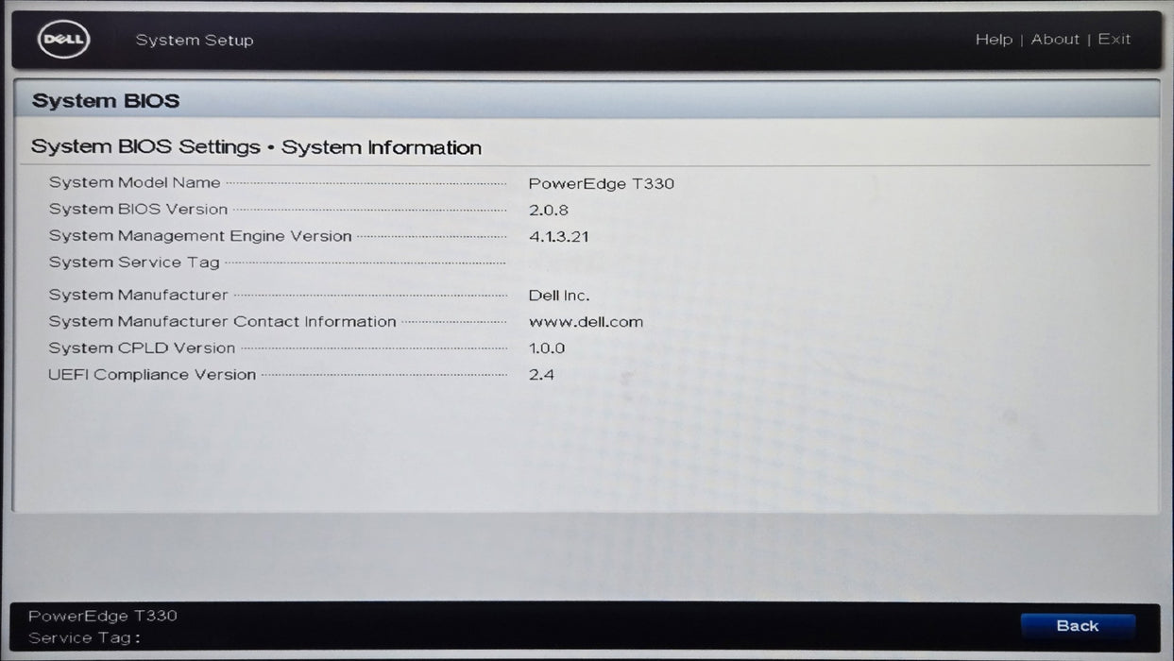
Task: Click the Dell logo icon
Action: [x=63, y=40]
